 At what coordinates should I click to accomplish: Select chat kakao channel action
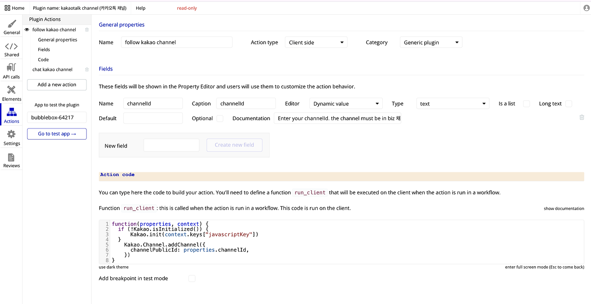coord(52,70)
